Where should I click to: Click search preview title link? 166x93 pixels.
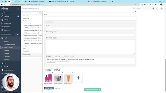pos(70,59)
